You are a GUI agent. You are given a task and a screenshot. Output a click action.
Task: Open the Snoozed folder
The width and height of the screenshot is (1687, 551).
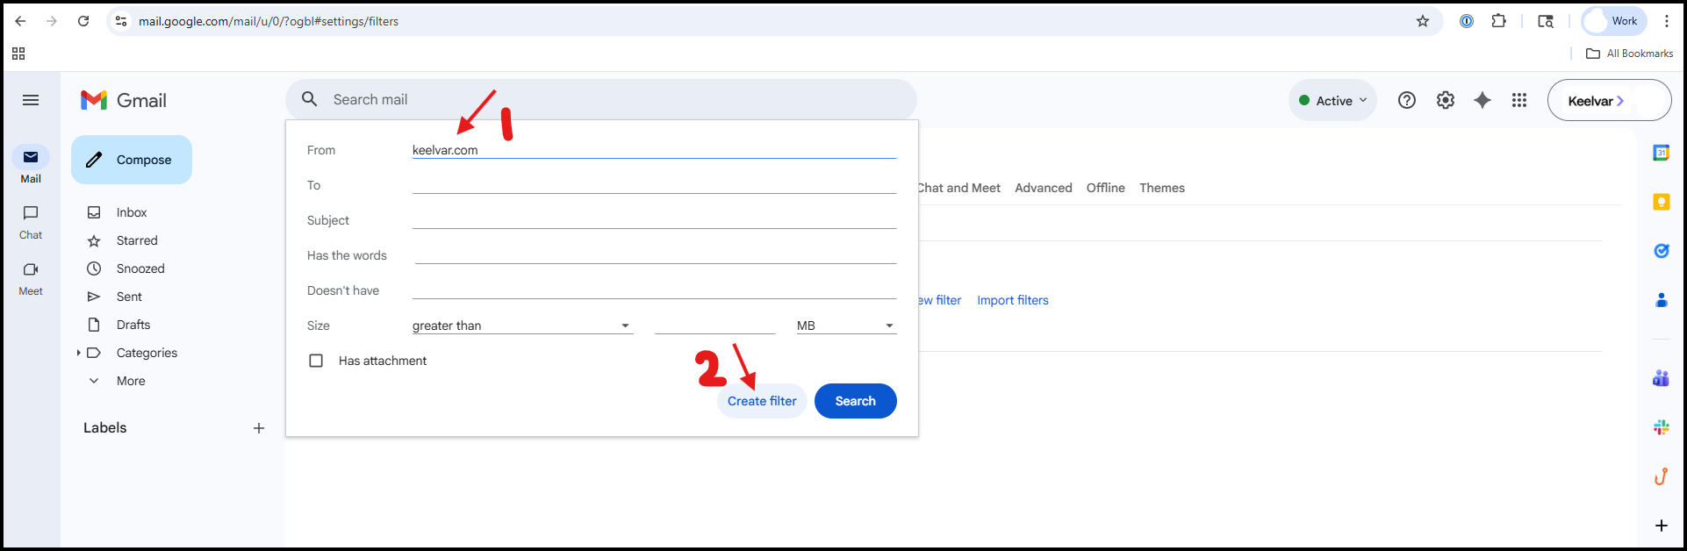coord(140,268)
